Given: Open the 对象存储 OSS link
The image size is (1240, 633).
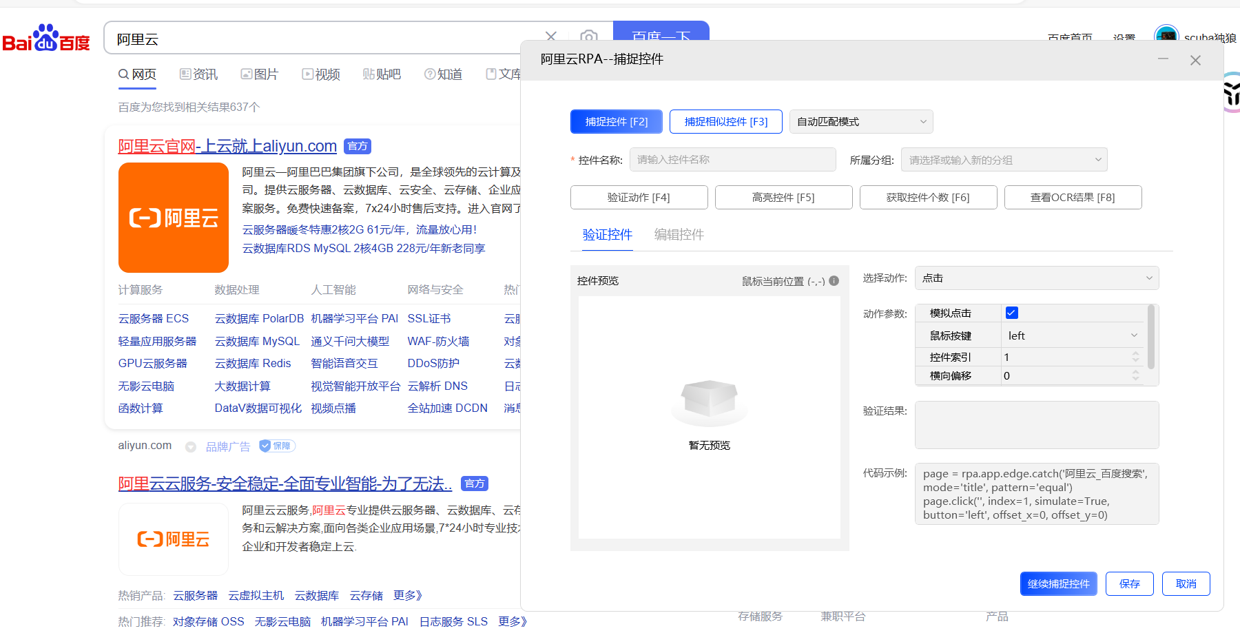Looking at the screenshot, I should (x=209, y=622).
